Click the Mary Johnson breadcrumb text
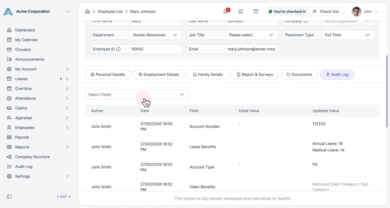 coord(143,11)
